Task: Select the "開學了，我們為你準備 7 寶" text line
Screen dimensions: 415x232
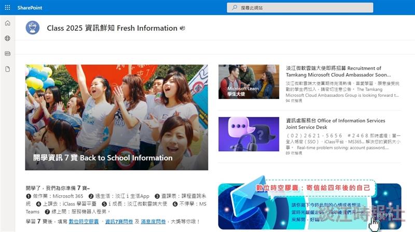Action: (x=58, y=188)
